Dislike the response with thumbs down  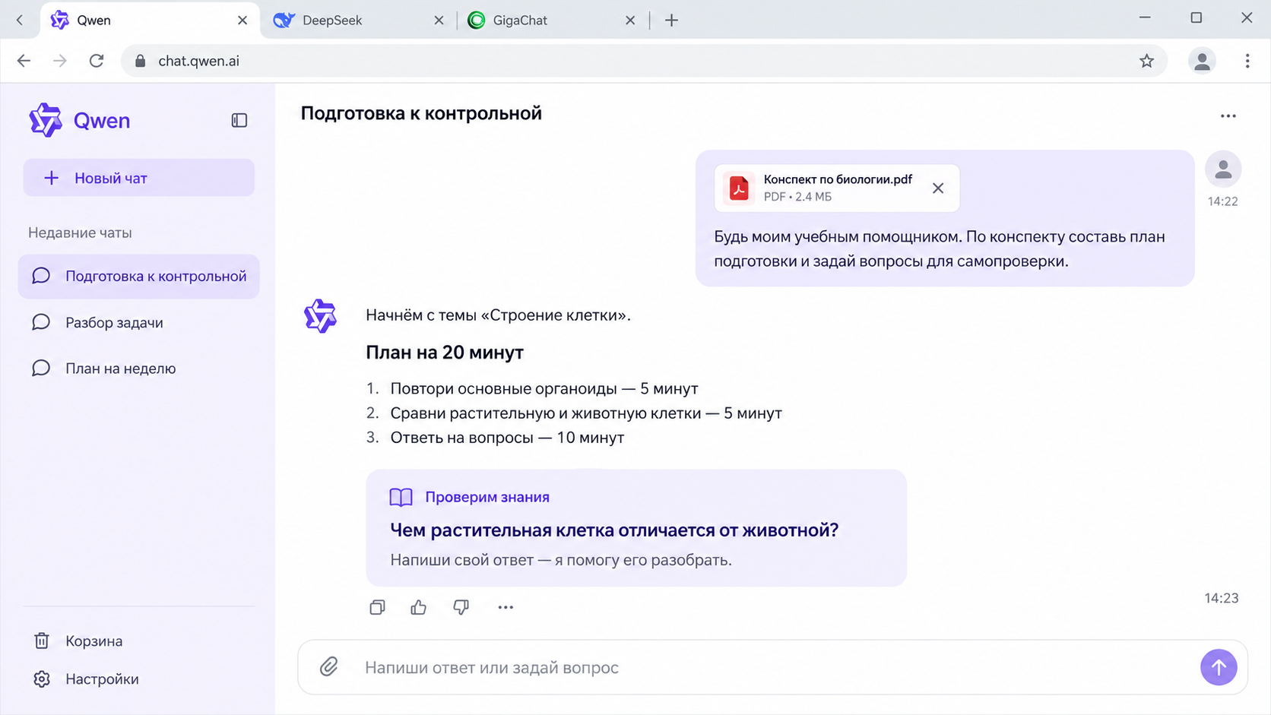point(461,607)
